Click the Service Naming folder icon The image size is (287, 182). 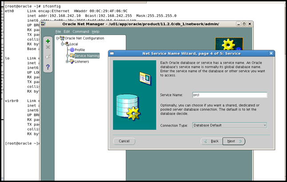(x=72, y=55)
